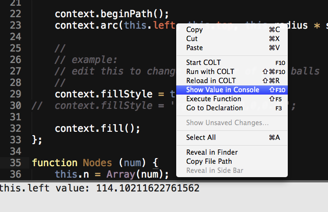Viewport: 328px width, 212px height.
Task: Click the 'this.n = Array(num)' line
Action: click(112, 174)
